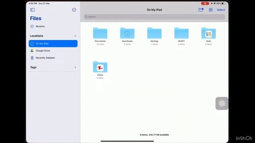Open the NCERT folder
255x143 pixels.
(x=181, y=33)
